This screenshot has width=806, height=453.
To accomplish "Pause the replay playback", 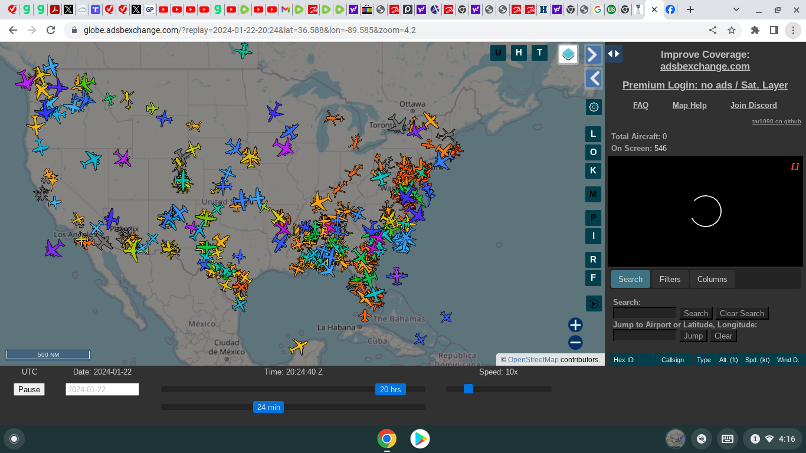I will point(29,389).
